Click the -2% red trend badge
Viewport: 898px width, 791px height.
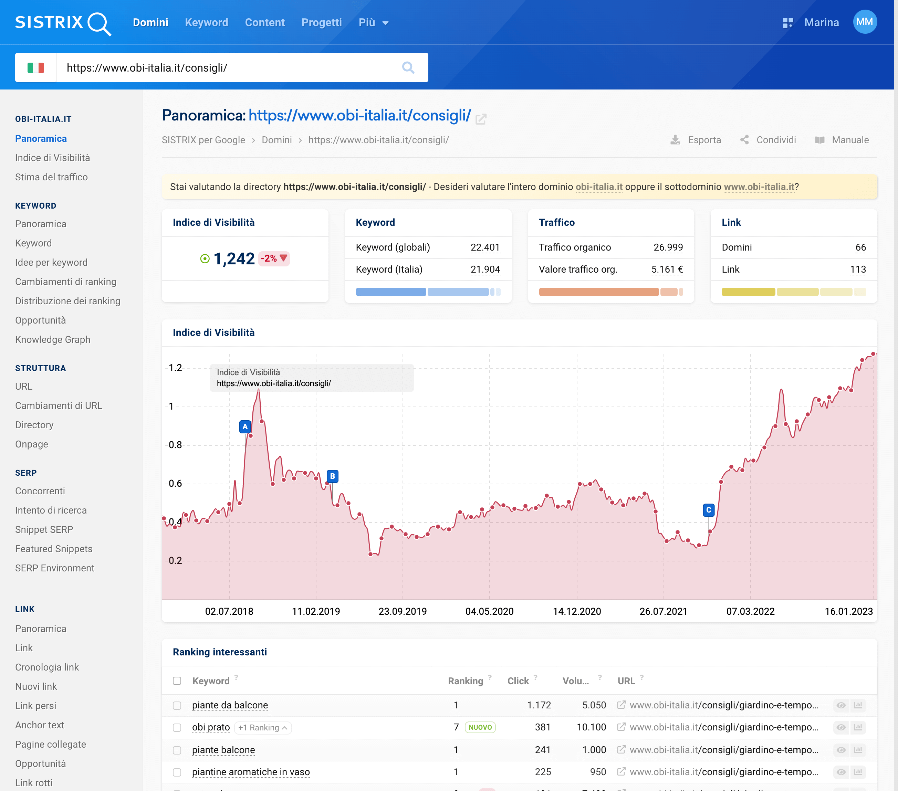click(x=274, y=258)
